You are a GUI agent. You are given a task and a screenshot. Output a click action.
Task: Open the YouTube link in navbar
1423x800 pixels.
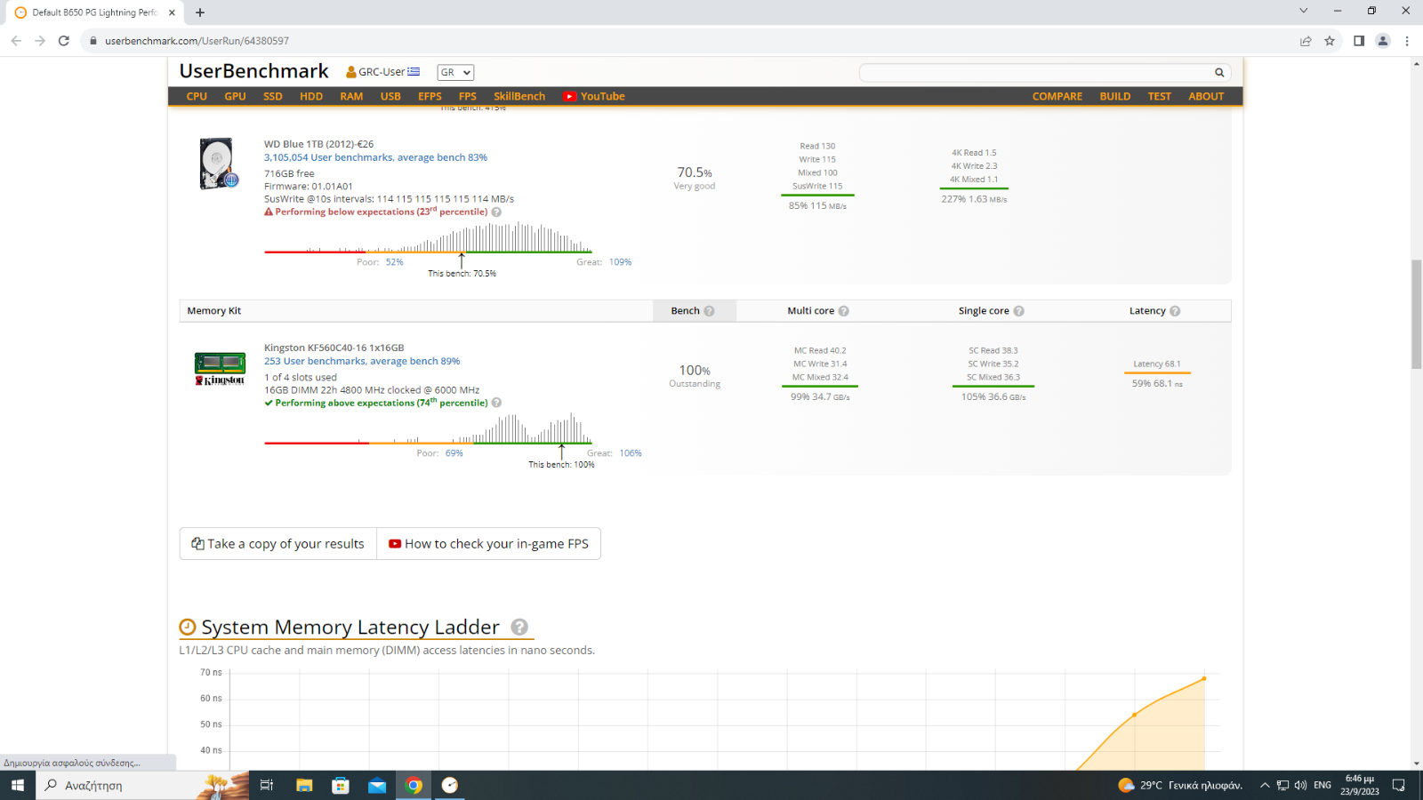[594, 96]
